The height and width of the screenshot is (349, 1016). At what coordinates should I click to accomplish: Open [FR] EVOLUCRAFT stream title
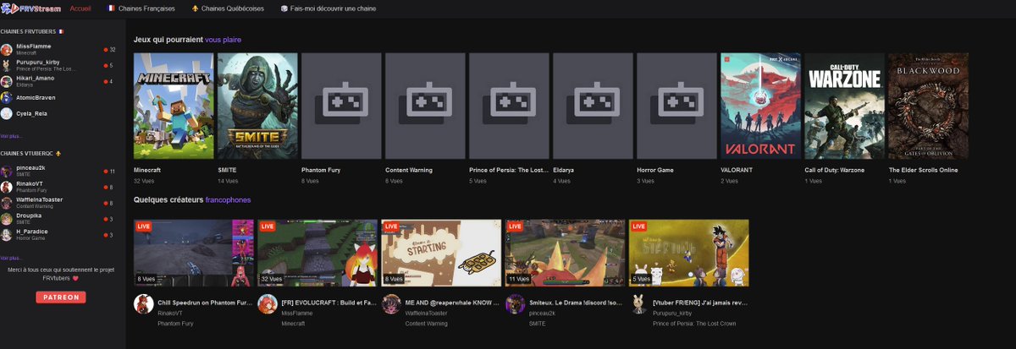point(329,302)
